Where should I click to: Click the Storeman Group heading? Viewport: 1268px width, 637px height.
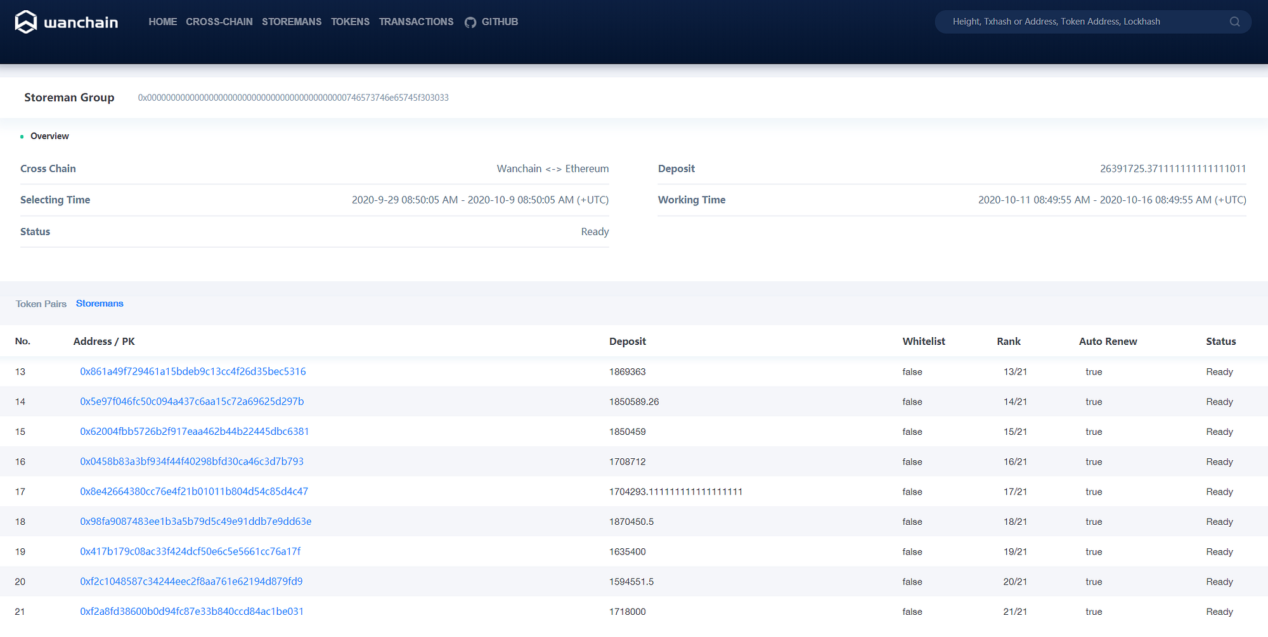click(69, 98)
